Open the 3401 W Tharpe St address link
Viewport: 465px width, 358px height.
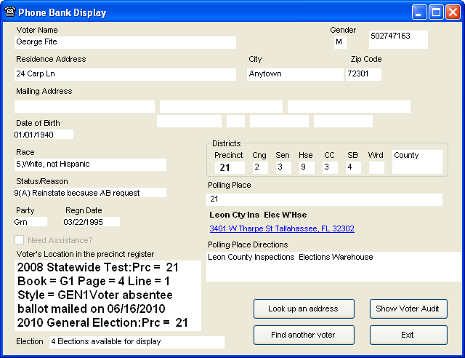[x=282, y=228]
